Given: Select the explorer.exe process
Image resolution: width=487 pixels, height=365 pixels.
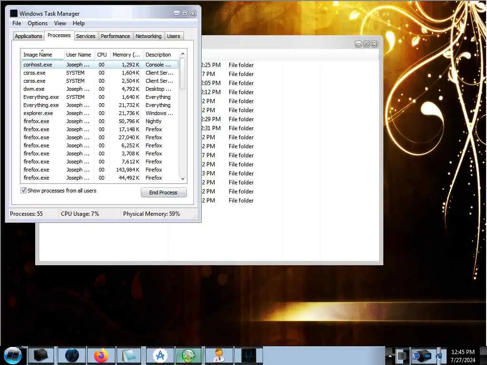Looking at the screenshot, I should (x=100, y=113).
